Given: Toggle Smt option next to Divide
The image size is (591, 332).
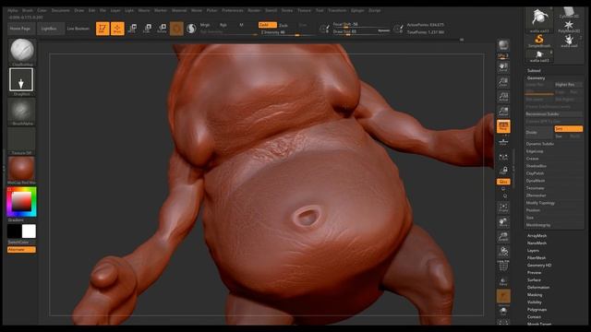Looking at the screenshot, I should pos(568,129).
